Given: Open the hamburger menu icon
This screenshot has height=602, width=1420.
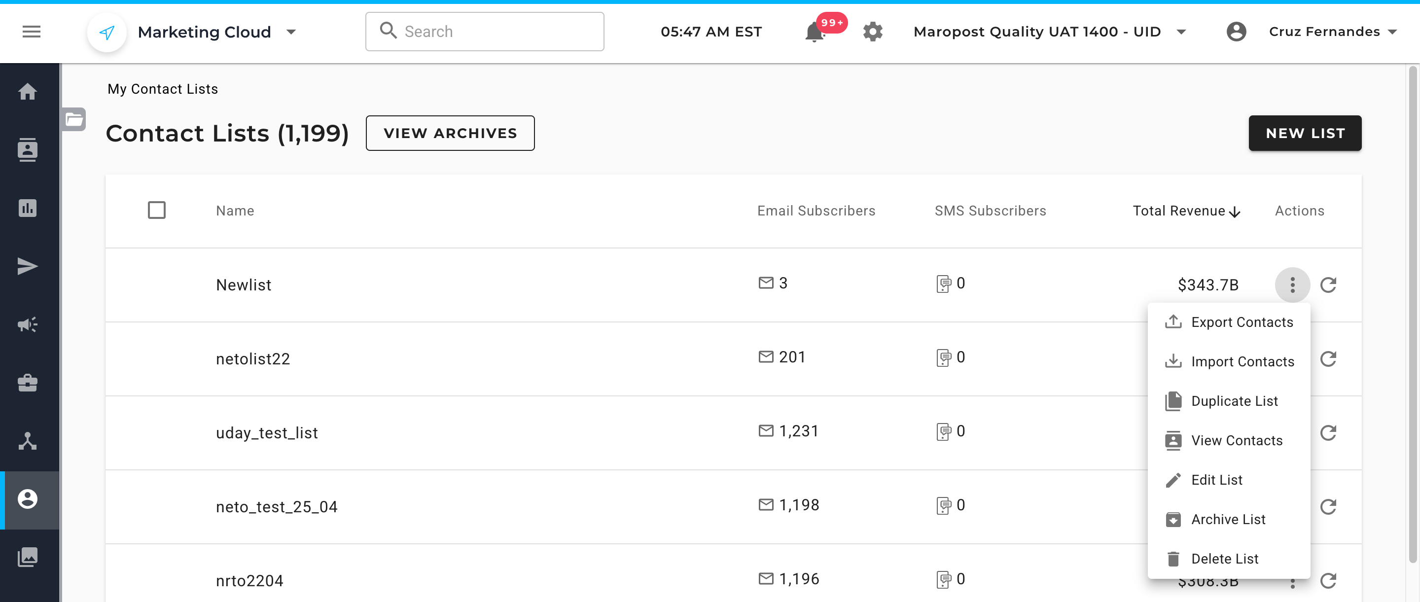Looking at the screenshot, I should (x=32, y=32).
